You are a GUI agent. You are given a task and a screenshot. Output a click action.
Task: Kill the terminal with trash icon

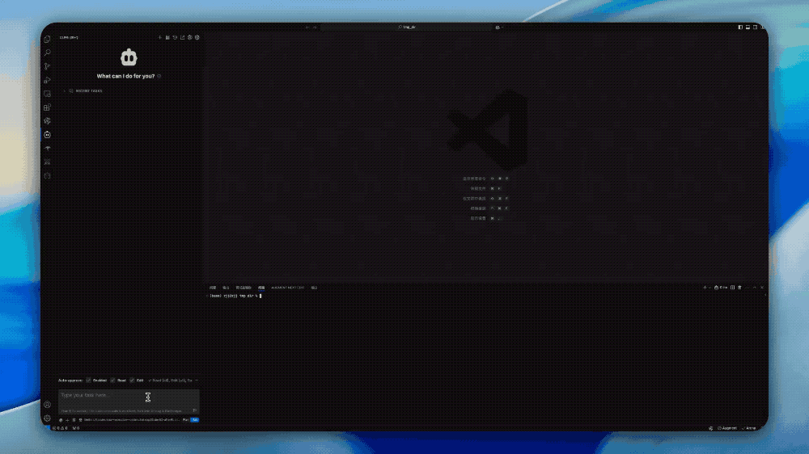[x=739, y=288]
